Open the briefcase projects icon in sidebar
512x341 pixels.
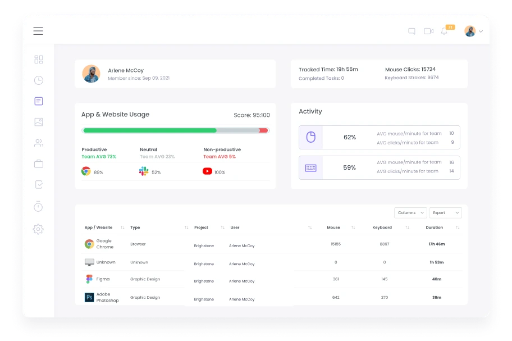click(39, 163)
